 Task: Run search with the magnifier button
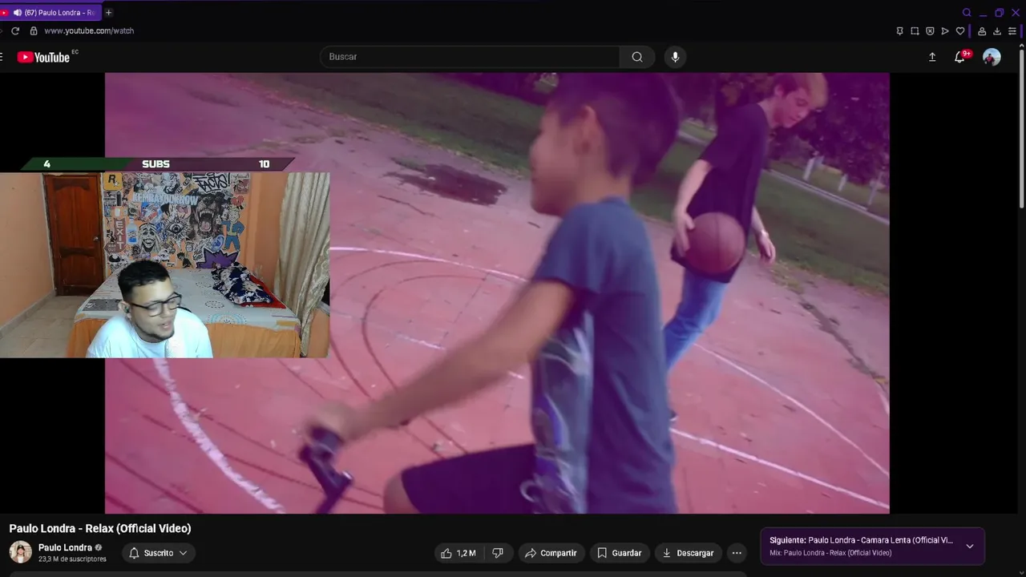pyautogui.click(x=637, y=57)
